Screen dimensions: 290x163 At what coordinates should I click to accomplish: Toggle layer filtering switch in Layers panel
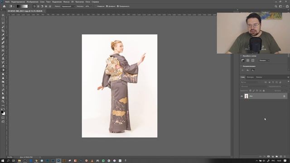point(288,81)
